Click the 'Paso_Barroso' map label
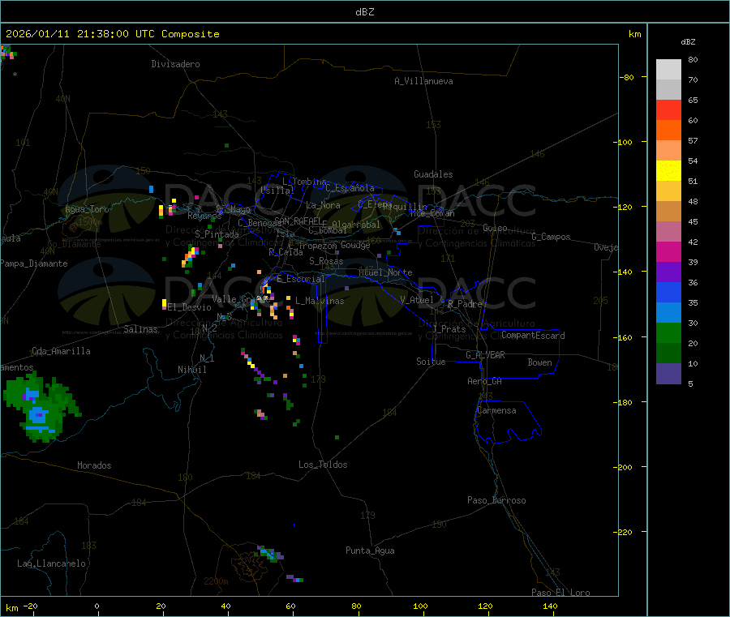730x617 pixels. click(496, 500)
